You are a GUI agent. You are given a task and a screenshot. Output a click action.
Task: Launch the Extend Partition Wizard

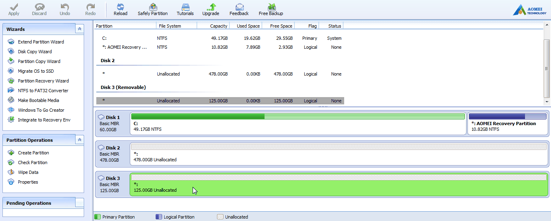tap(41, 42)
